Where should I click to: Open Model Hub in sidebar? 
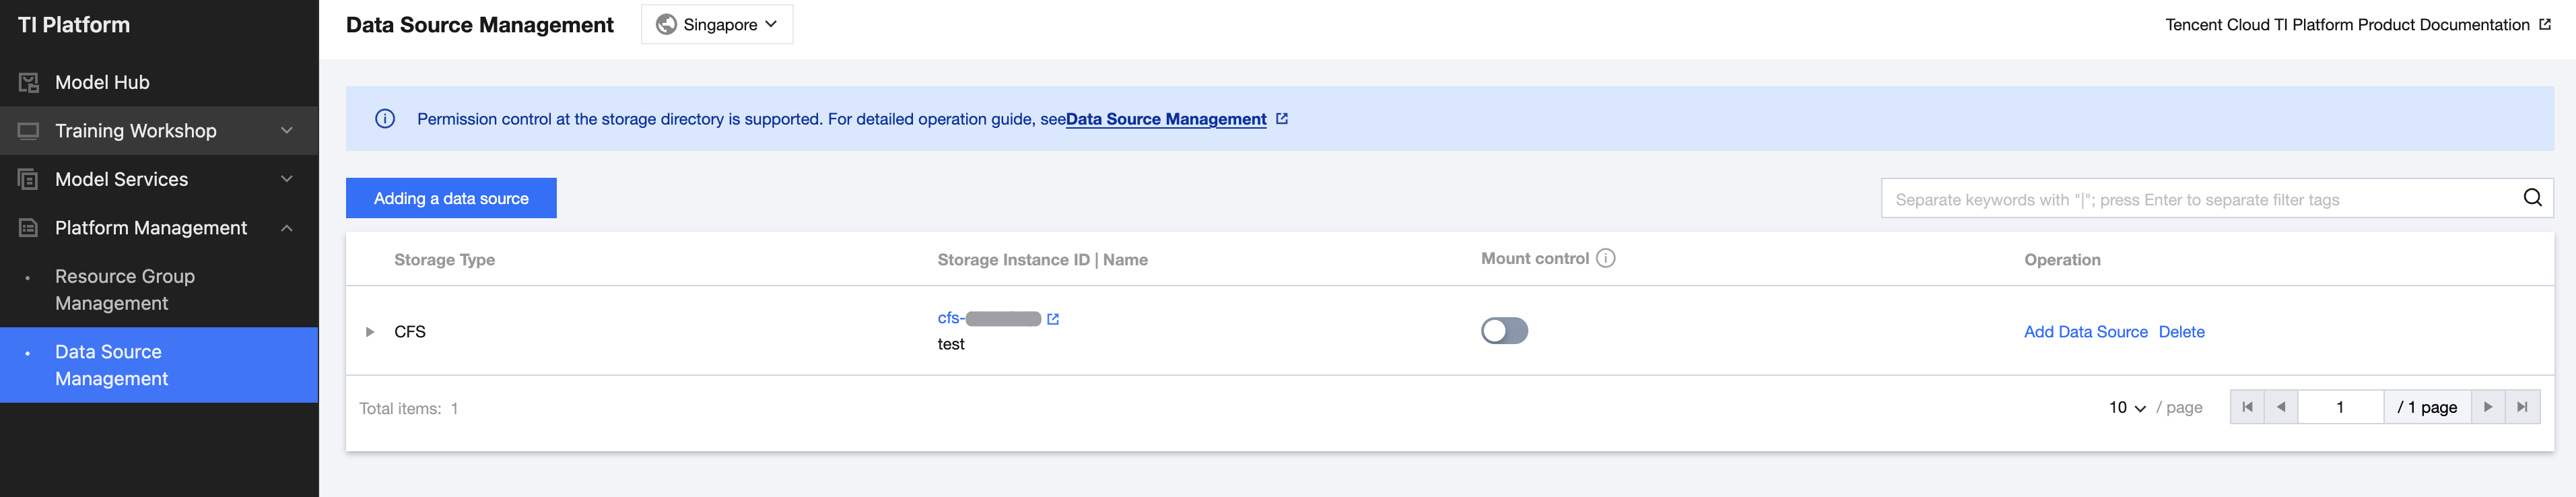point(102,82)
